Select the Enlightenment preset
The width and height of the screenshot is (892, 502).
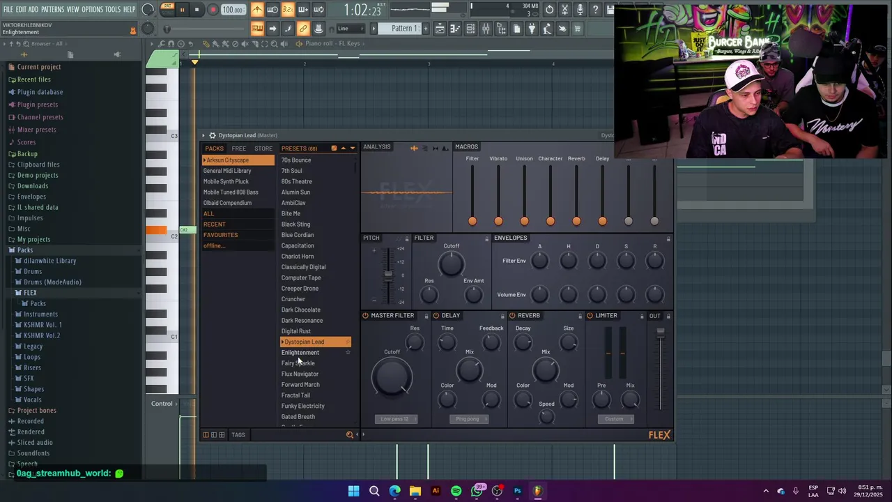pyautogui.click(x=300, y=352)
